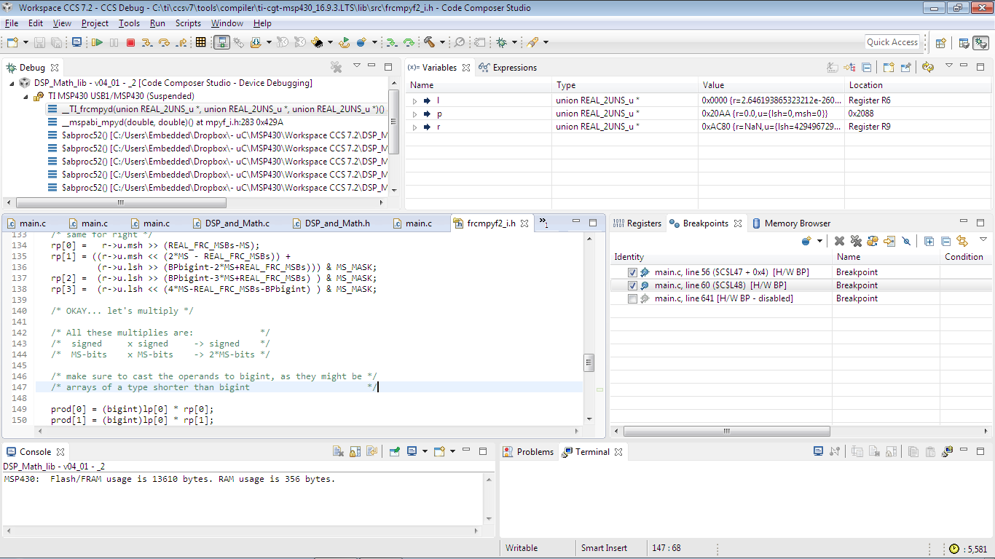The image size is (995, 559).
Task: Terminate the debug session
Action: 130,41
